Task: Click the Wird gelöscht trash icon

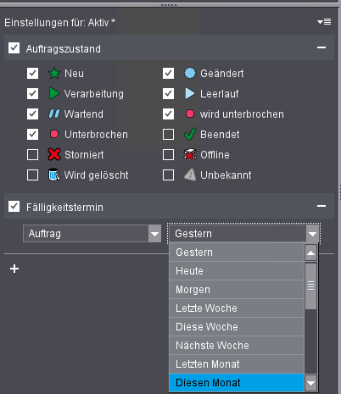Action: [54, 175]
